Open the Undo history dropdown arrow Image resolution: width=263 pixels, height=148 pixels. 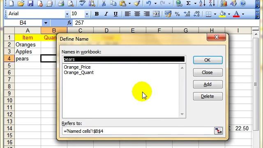coord(155,3)
